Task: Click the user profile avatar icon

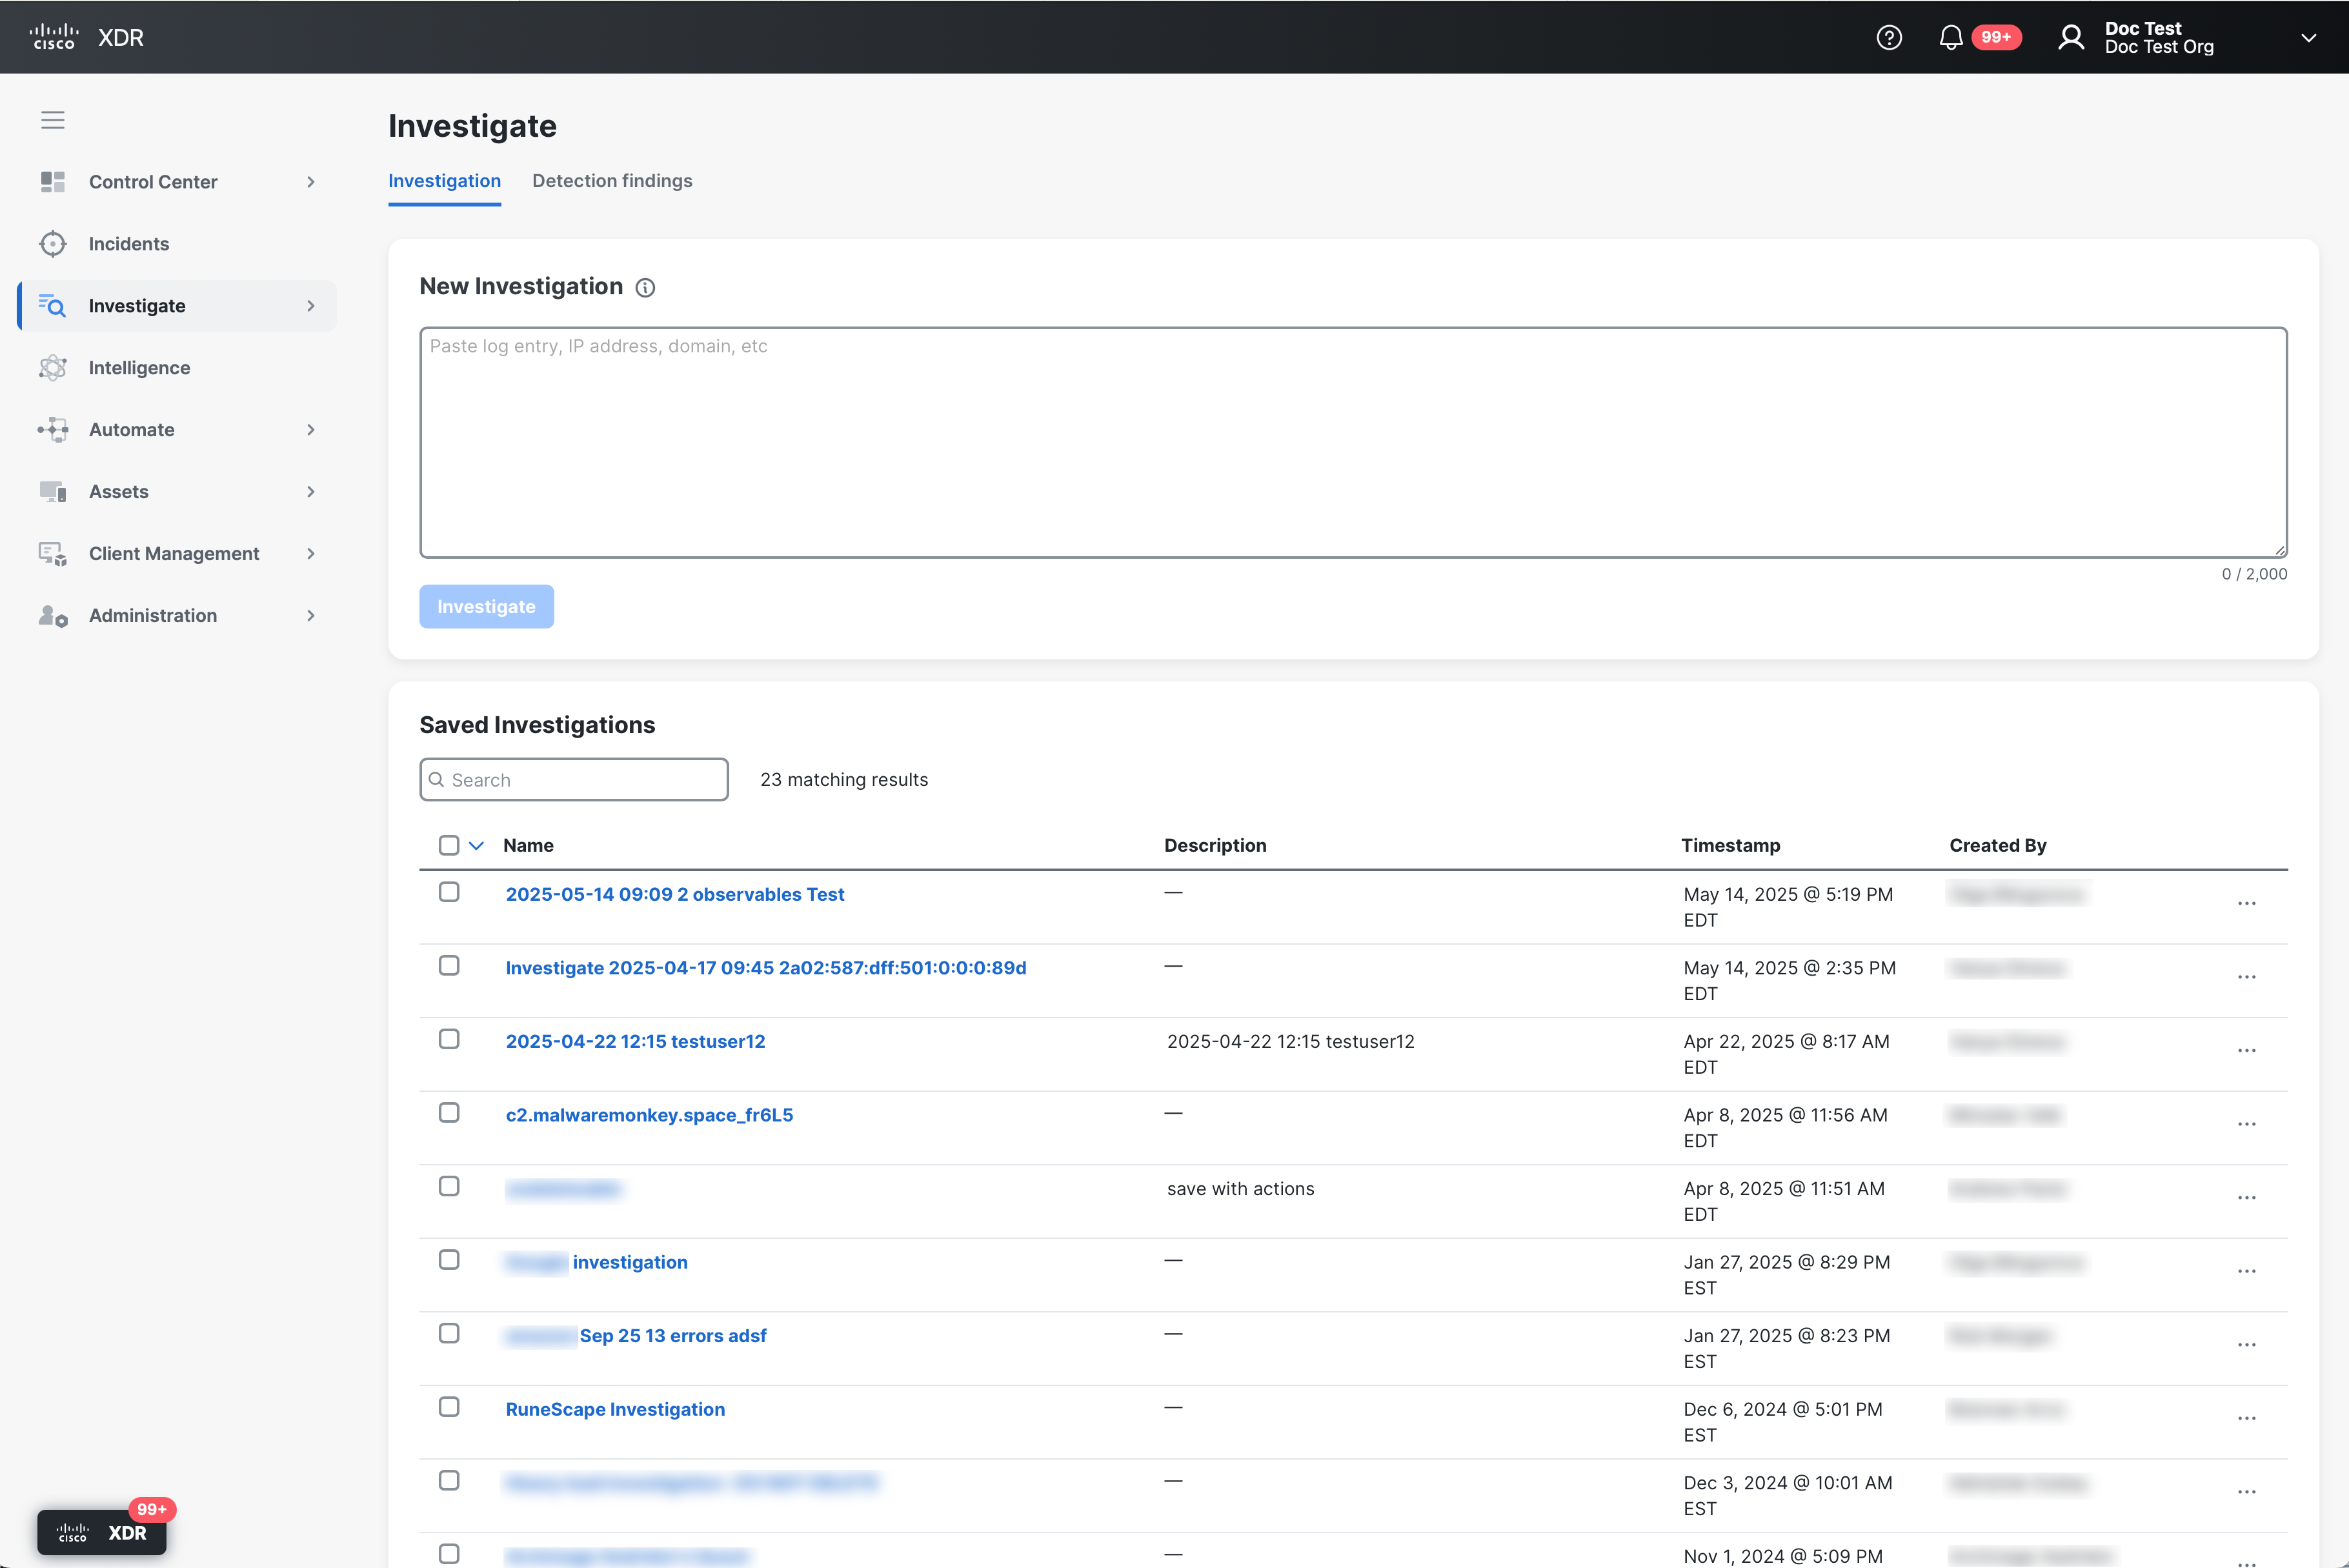Action: pyautogui.click(x=2071, y=37)
